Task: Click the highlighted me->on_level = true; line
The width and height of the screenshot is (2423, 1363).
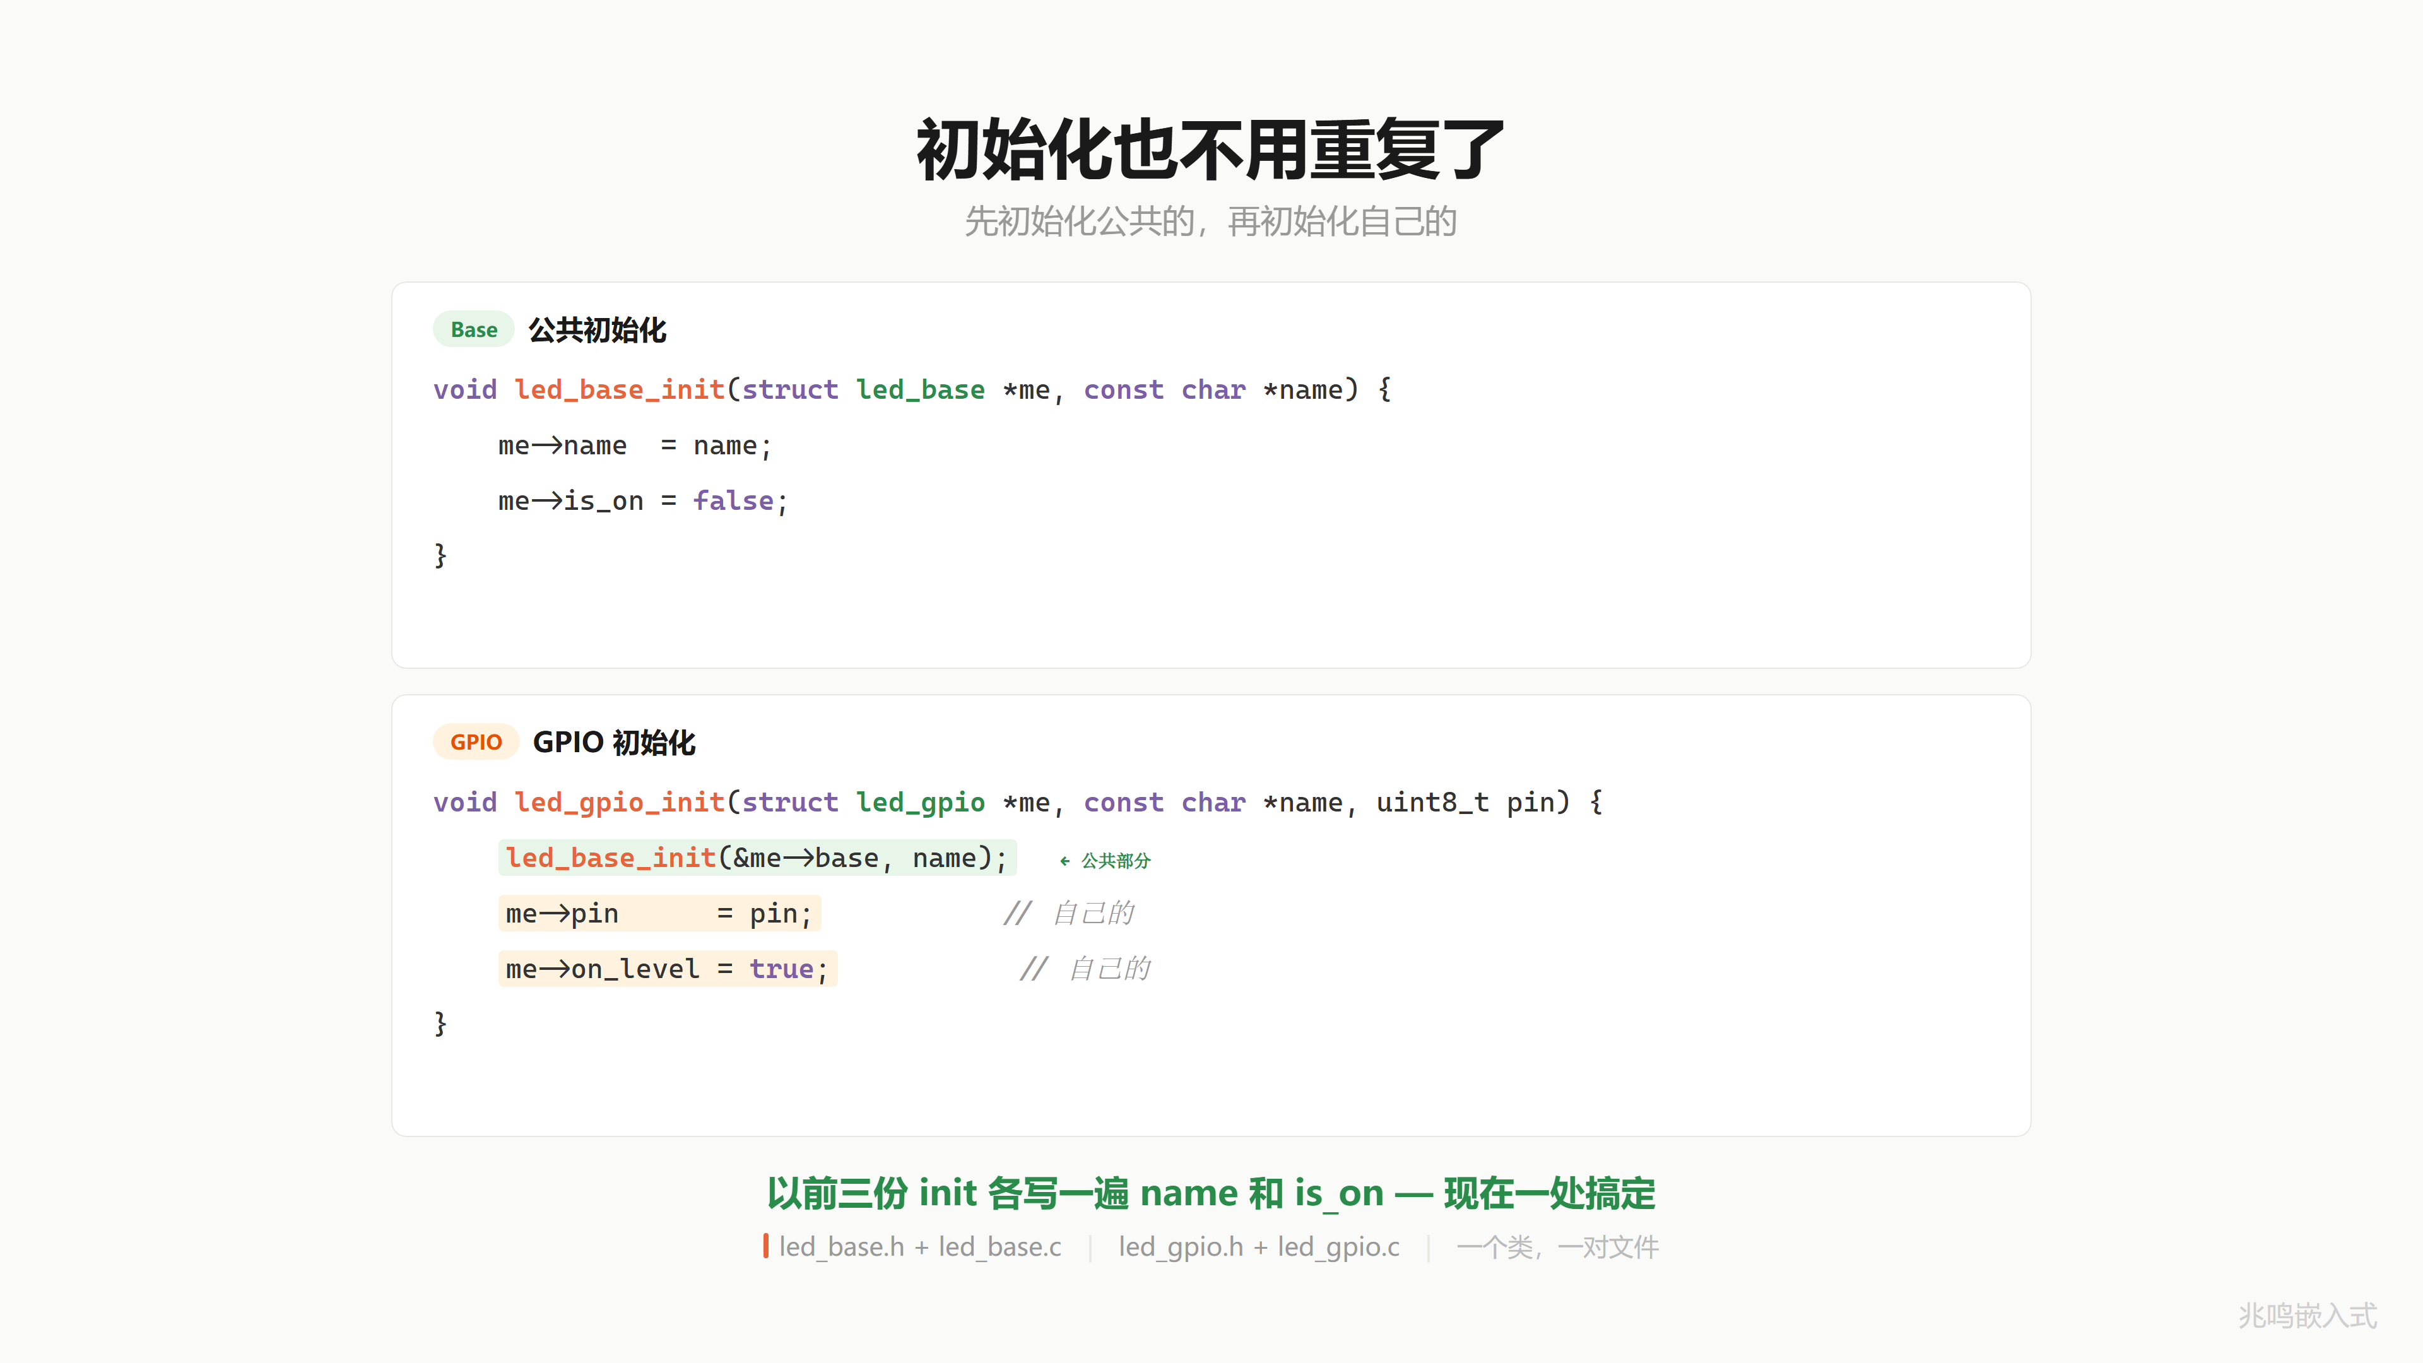Action: [x=668, y=968]
